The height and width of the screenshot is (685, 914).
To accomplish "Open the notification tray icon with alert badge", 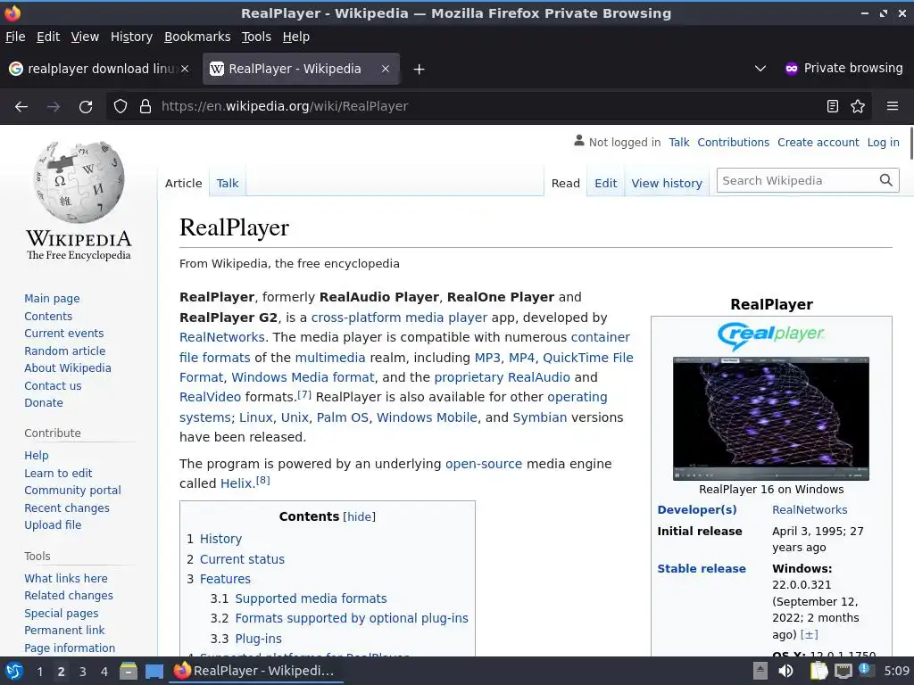I will click(x=865, y=670).
